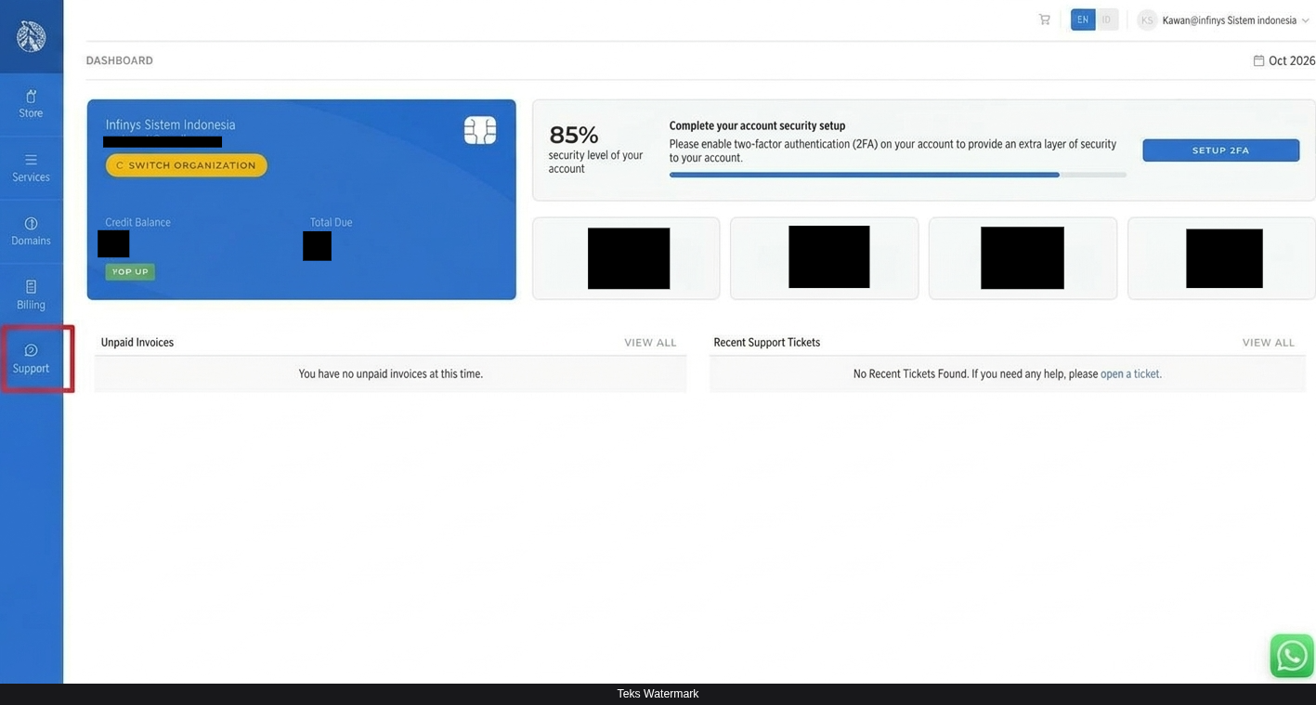Expand the Kawan@infinys user account dropdown
Viewport: 1316px width, 705px height.
click(1235, 20)
